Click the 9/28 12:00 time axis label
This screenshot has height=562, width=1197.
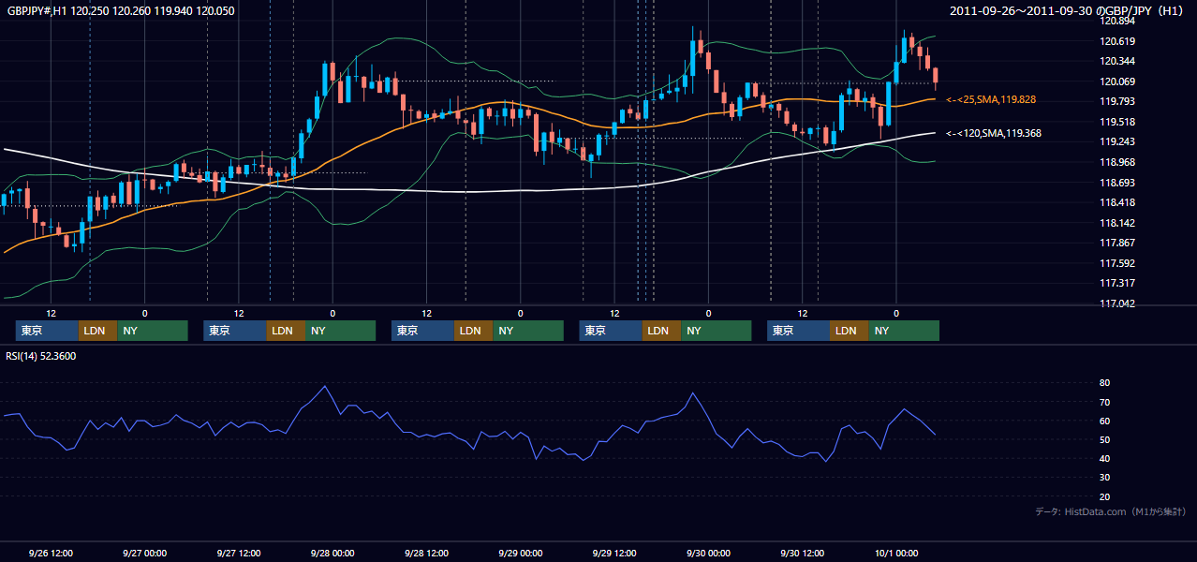click(426, 553)
